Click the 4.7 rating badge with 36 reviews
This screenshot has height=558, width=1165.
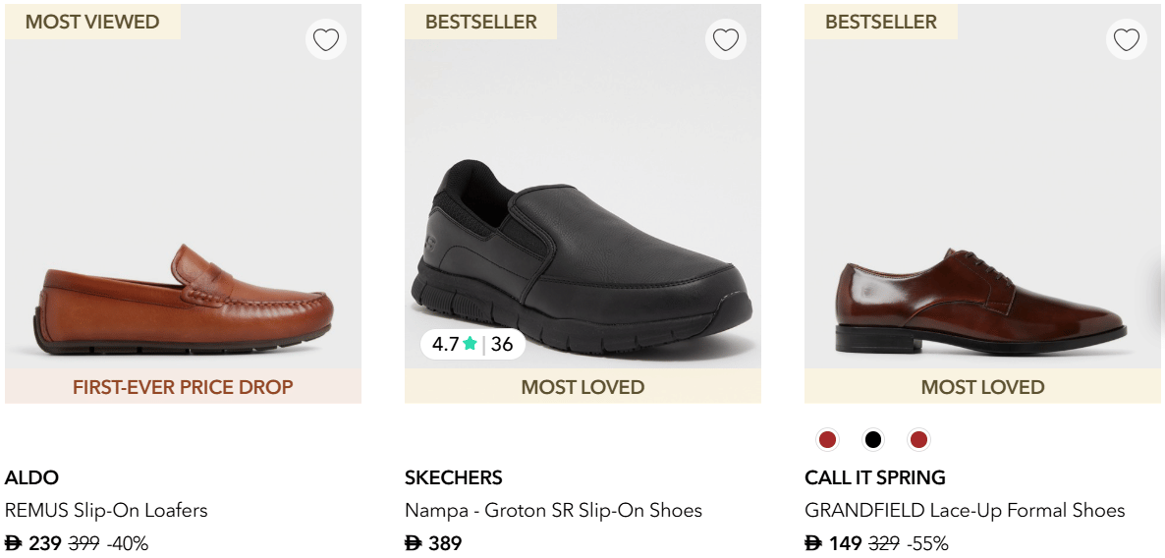[x=472, y=344]
